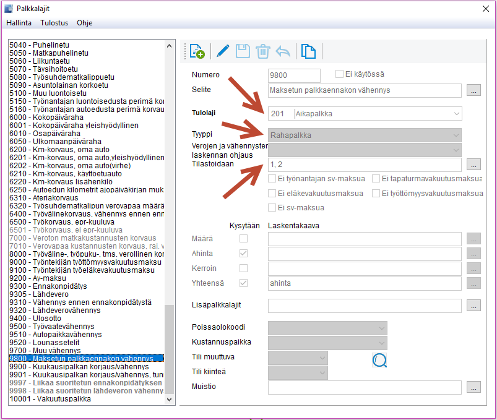Toggle the Määrä Kysytään checkbox

click(243, 238)
